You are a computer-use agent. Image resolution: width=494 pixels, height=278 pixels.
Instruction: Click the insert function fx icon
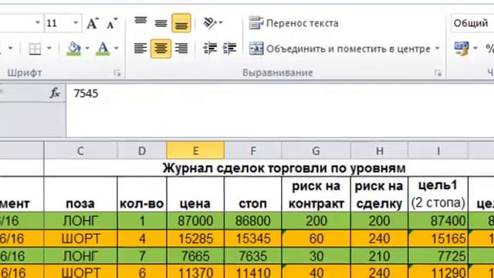click(55, 93)
